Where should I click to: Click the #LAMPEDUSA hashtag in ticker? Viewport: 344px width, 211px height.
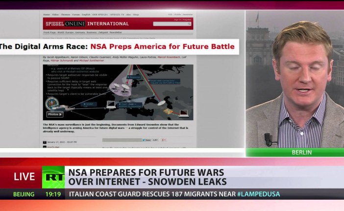pyautogui.click(x=258, y=194)
